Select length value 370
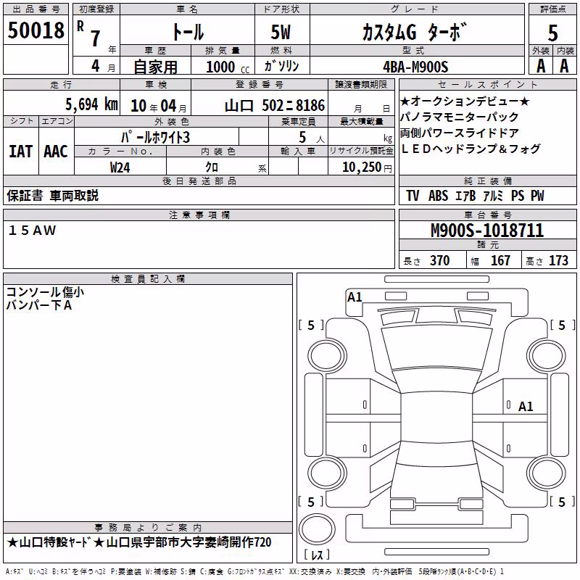Image resolution: width=580 pixels, height=580 pixels. click(440, 261)
